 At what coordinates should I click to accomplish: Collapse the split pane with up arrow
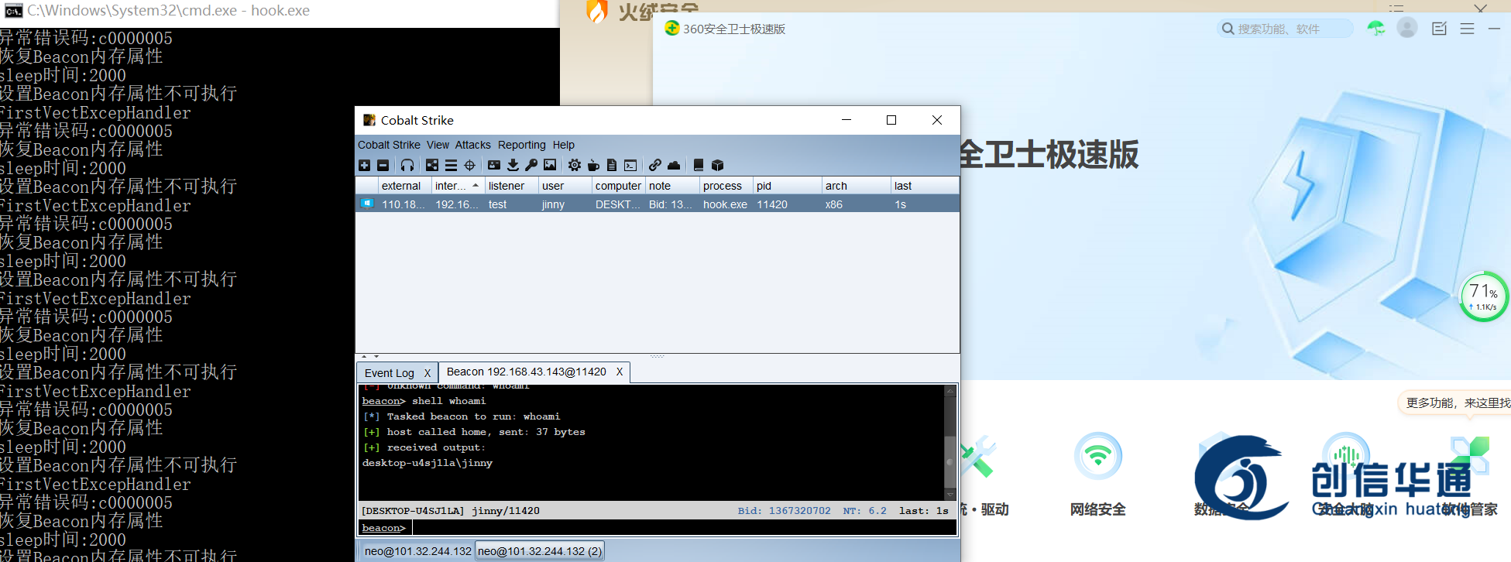[364, 357]
